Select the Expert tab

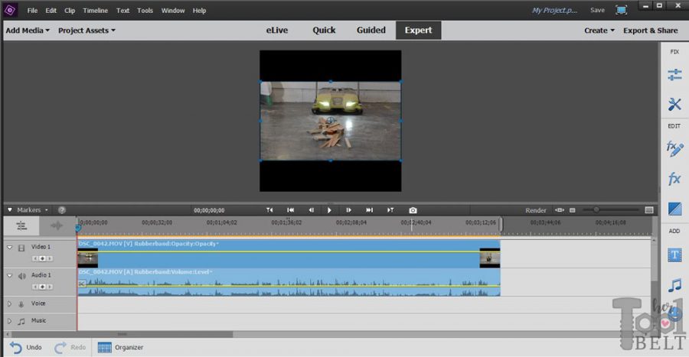pyautogui.click(x=418, y=31)
